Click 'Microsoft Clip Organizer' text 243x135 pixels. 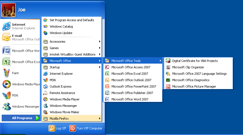[188, 67]
